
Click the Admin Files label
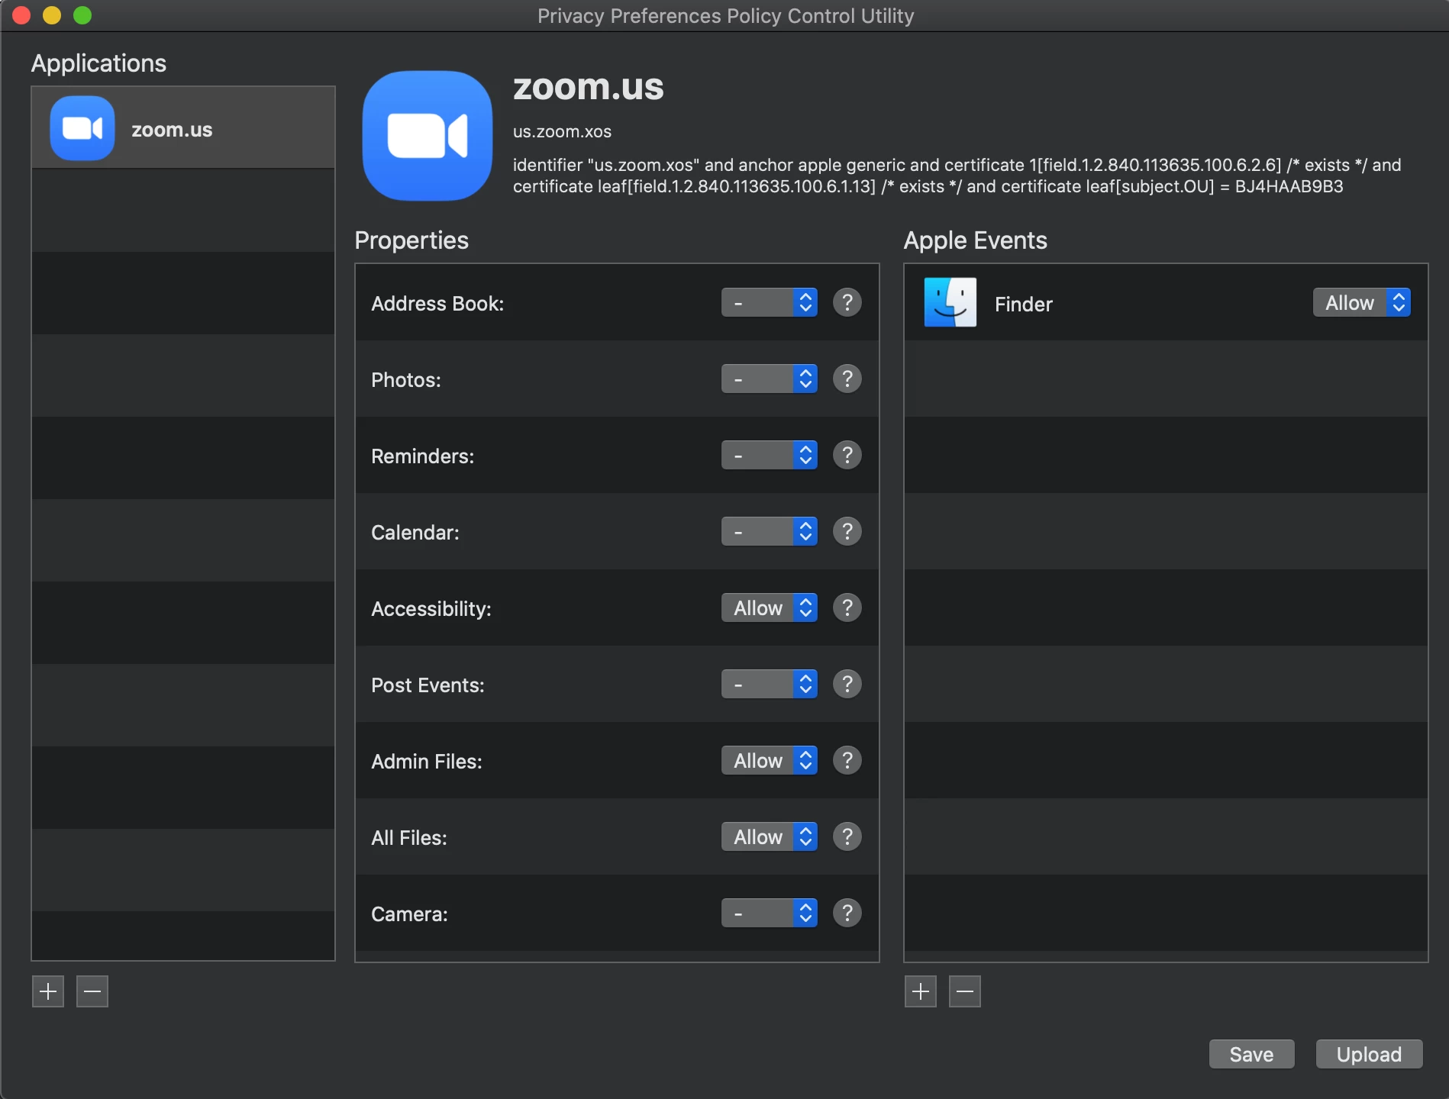427,762
